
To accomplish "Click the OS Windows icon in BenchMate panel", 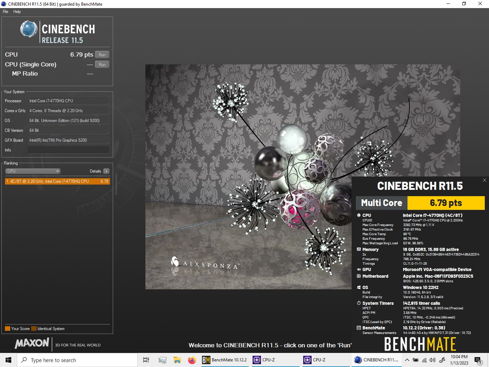I will coord(359,287).
